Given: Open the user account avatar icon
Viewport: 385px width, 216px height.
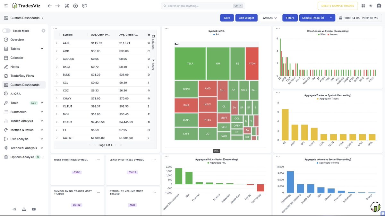Looking at the screenshot, I should click(379, 6).
